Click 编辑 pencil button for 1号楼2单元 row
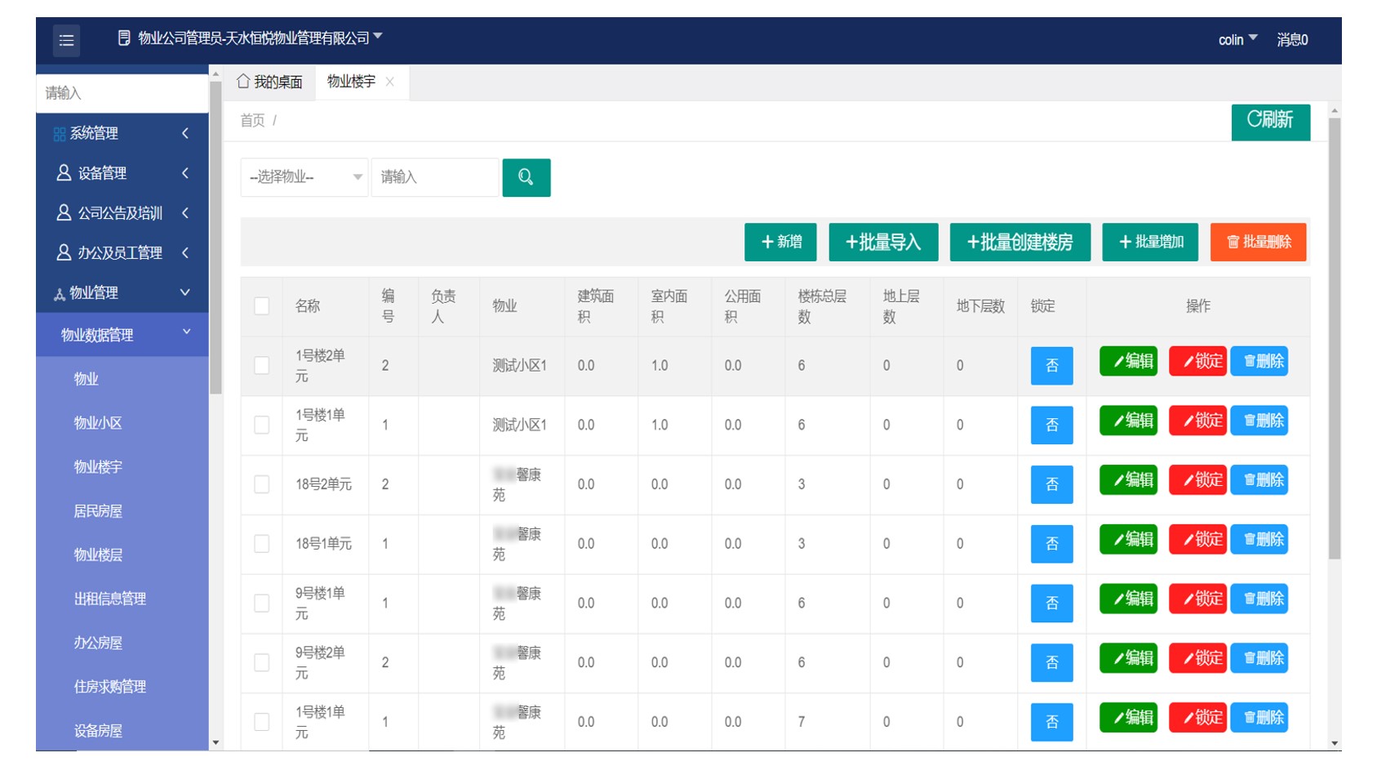1377x775 pixels. [x=1128, y=361]
